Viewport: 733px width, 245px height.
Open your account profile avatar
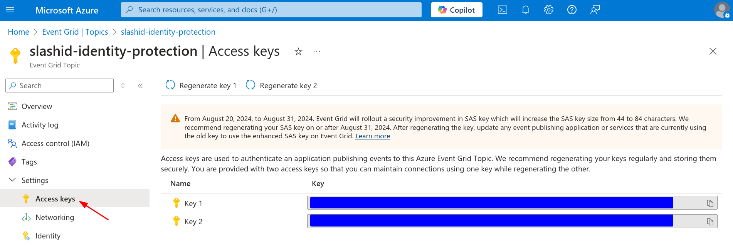[721, 10]
